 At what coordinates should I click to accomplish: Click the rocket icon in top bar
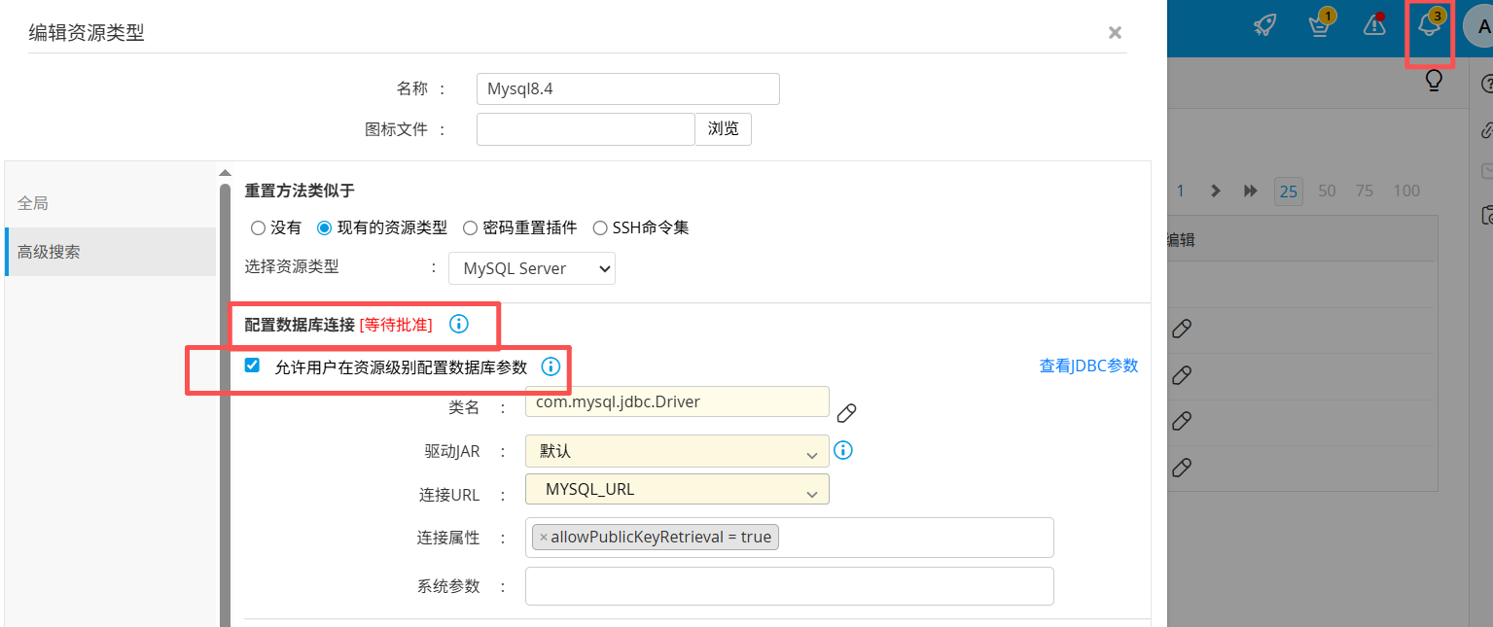coord(1264,25)
